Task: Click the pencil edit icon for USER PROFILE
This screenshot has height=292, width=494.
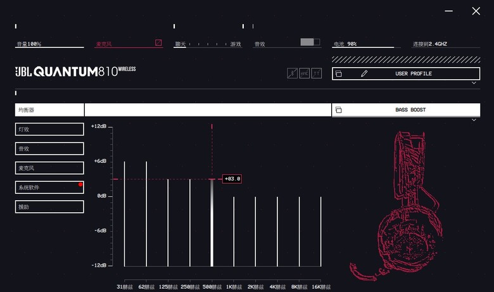Action: point(364,73)
